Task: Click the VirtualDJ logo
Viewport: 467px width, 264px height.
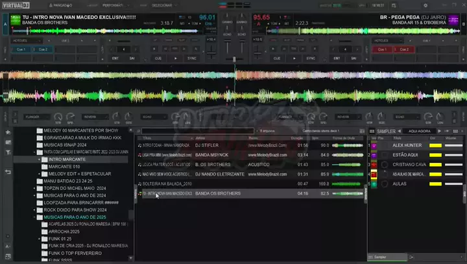Action: (16, 5)
